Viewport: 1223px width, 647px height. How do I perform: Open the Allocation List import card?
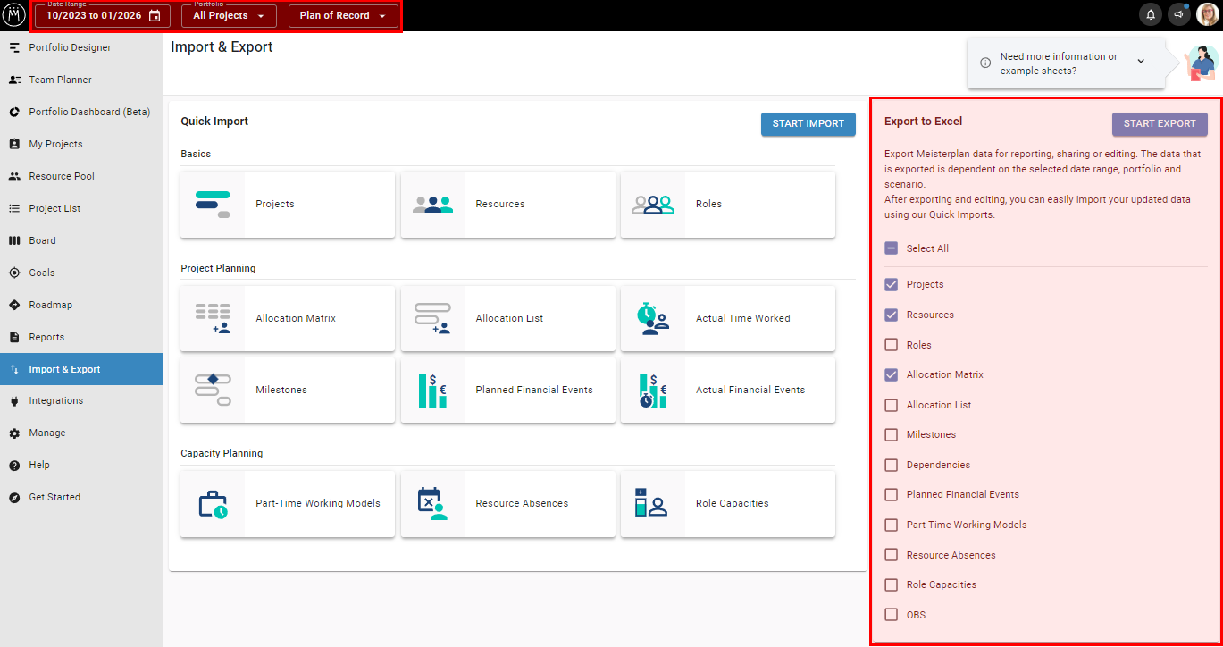click(507, 319)
